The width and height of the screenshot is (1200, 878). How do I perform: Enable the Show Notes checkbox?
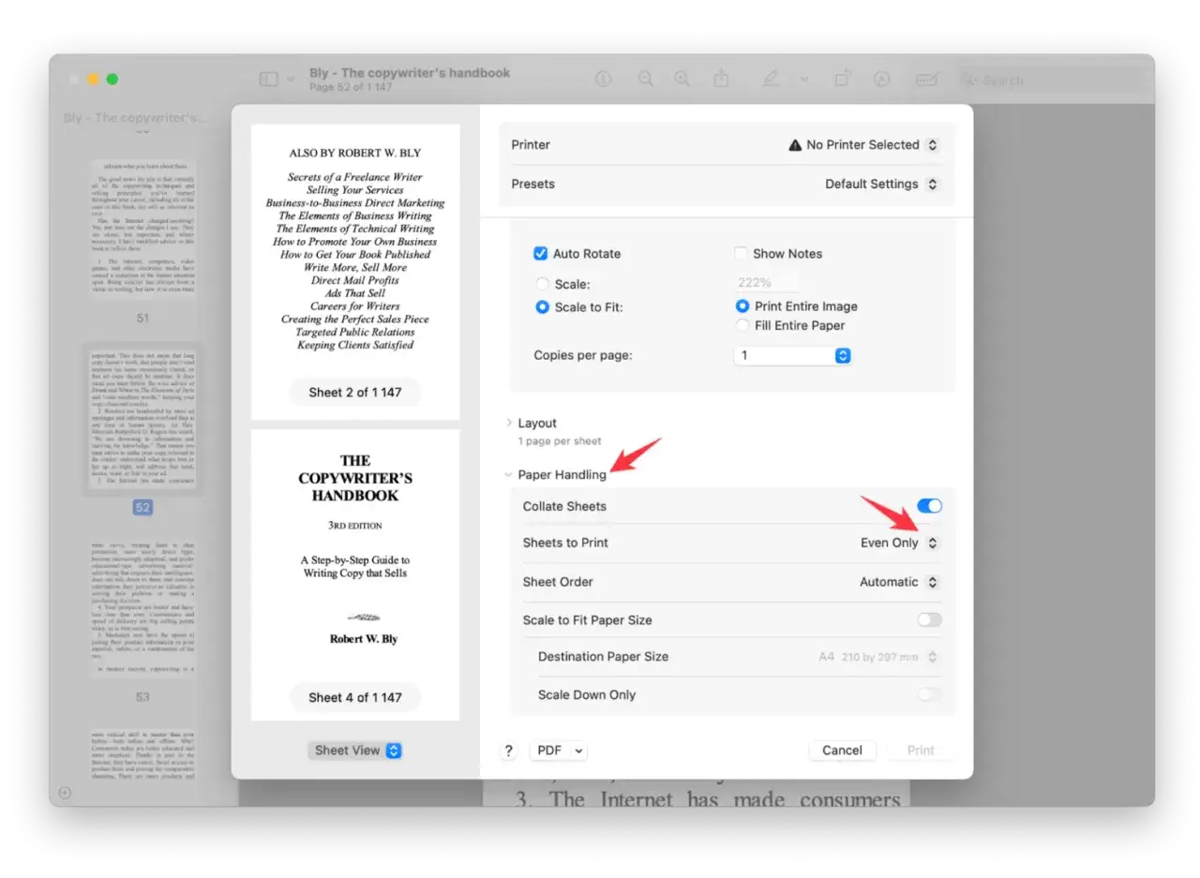tap(741, 254)
